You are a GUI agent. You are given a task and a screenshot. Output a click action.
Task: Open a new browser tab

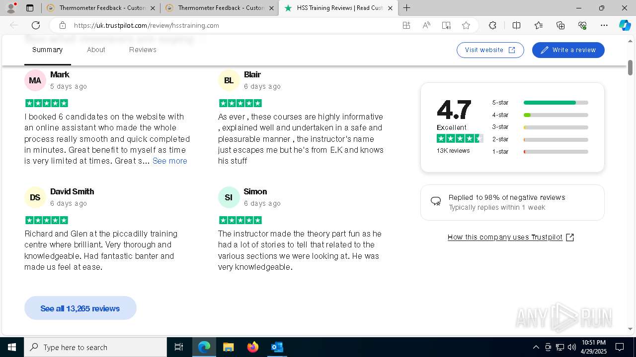[x=406, y=8]
